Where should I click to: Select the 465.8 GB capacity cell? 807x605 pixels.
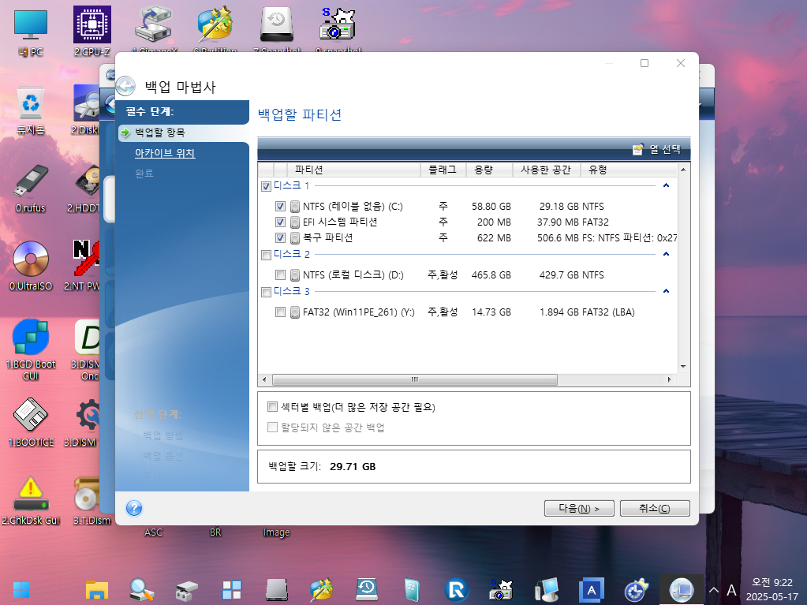coord(491,275)
